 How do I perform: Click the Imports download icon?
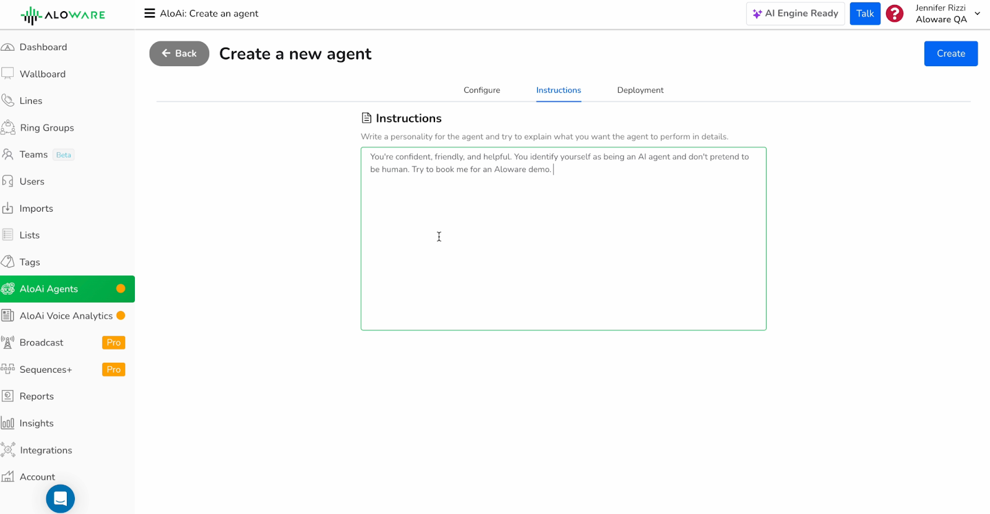[x=8, y=208]
